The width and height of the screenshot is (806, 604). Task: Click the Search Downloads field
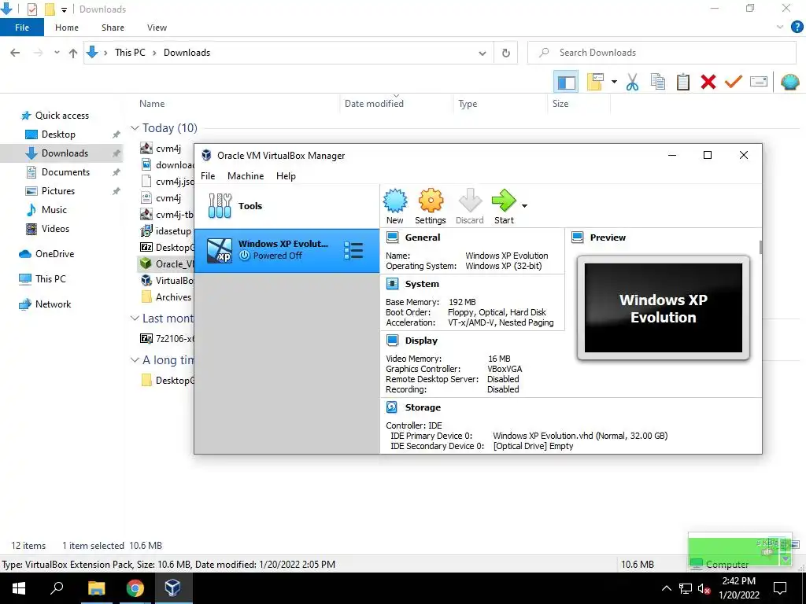[x=661, y=53]
